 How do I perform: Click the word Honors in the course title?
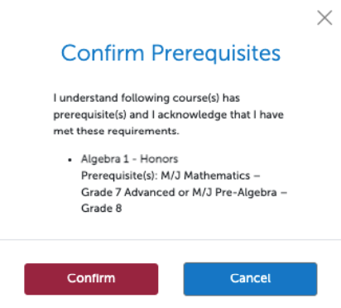pyautogui.click(x=159, y=159)
